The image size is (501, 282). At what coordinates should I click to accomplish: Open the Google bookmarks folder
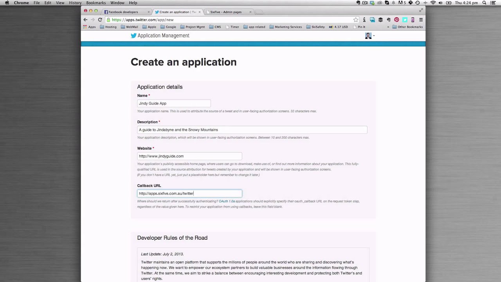pyautogui.click(x=168, y=27)
